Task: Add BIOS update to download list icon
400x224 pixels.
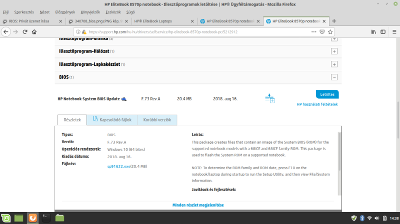Action: (x=270, y=98)
